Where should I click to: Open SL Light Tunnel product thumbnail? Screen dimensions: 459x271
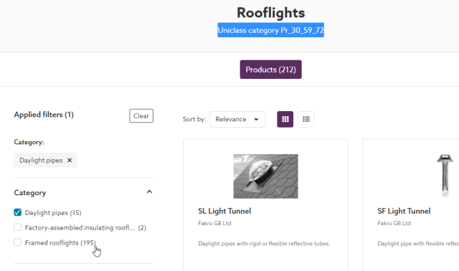265,176
